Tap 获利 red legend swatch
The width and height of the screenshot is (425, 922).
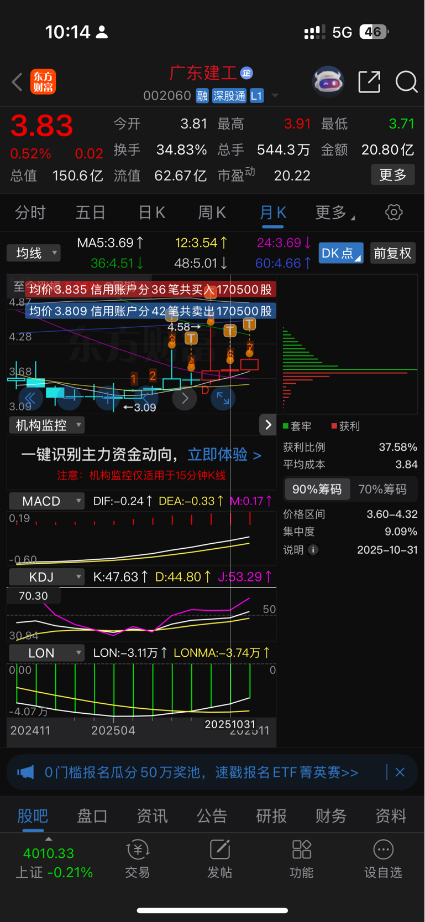(x=334, y=426)
